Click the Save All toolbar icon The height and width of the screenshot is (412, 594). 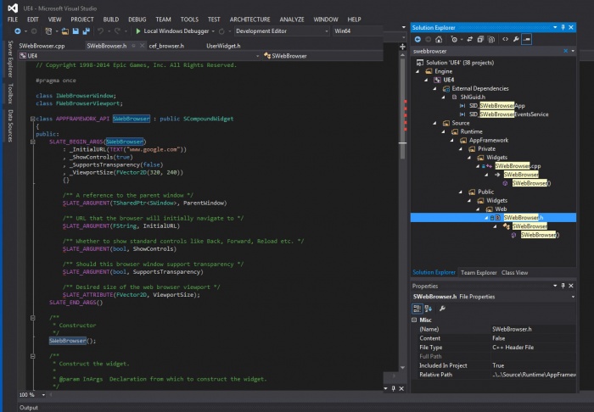[87, 31]
